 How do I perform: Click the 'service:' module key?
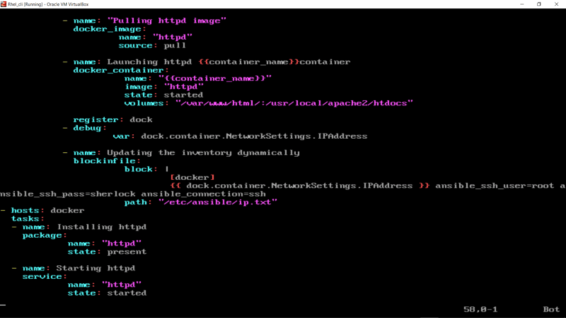[x=44, y=276]
